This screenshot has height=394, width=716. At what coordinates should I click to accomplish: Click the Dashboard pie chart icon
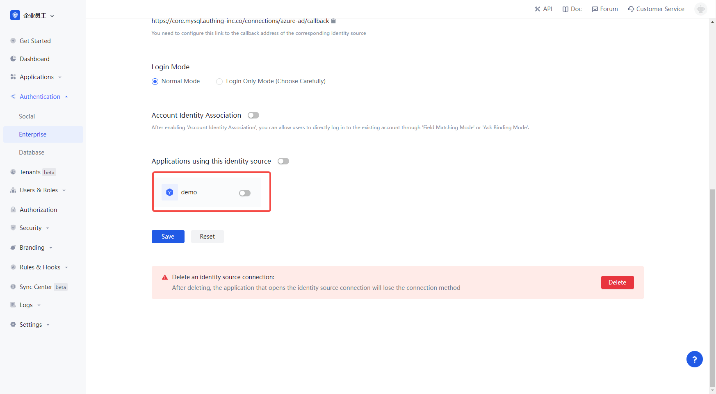13,59
